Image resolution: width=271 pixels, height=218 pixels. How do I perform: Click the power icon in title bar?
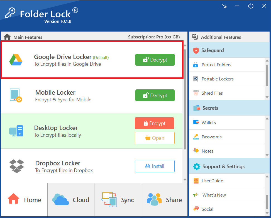coord(251,6)
